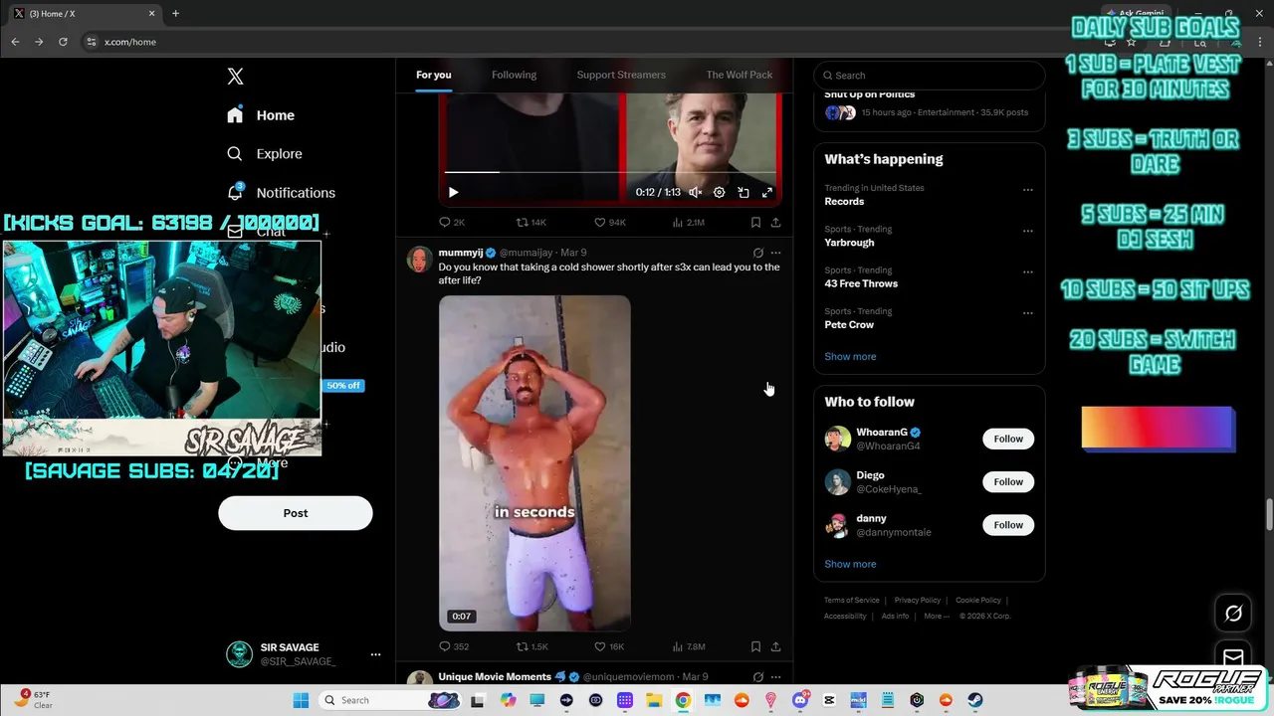Image resolution: width=1274 pixels, height=716 pixels.
Task: Open more options for Yarbrough trend
Action: (x=1028, y=231)
